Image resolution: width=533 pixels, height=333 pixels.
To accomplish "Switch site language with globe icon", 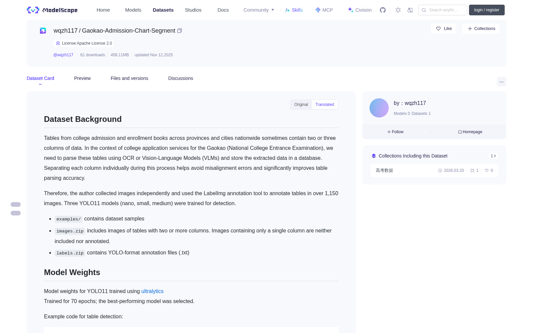I will pyautogui.click(x=410, y=10).
